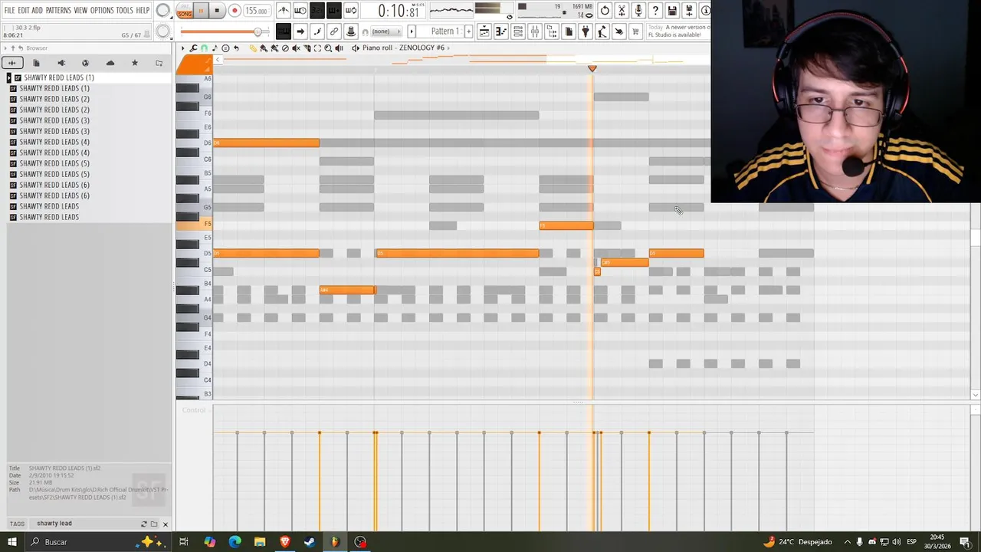The width and height of the screenshot is (981, 552).
Task: Click the orange playhead timeline marker
Action: coord(592,68)
